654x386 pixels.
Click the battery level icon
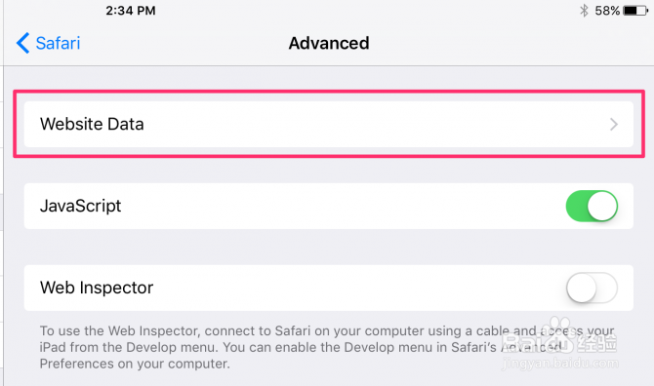coord(635,11)
